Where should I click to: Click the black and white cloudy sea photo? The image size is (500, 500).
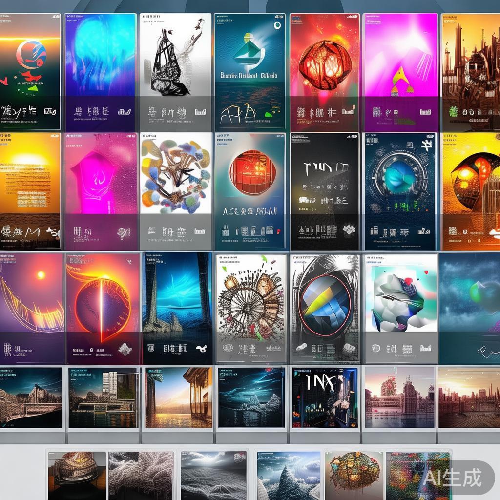[x=213, y=475]
